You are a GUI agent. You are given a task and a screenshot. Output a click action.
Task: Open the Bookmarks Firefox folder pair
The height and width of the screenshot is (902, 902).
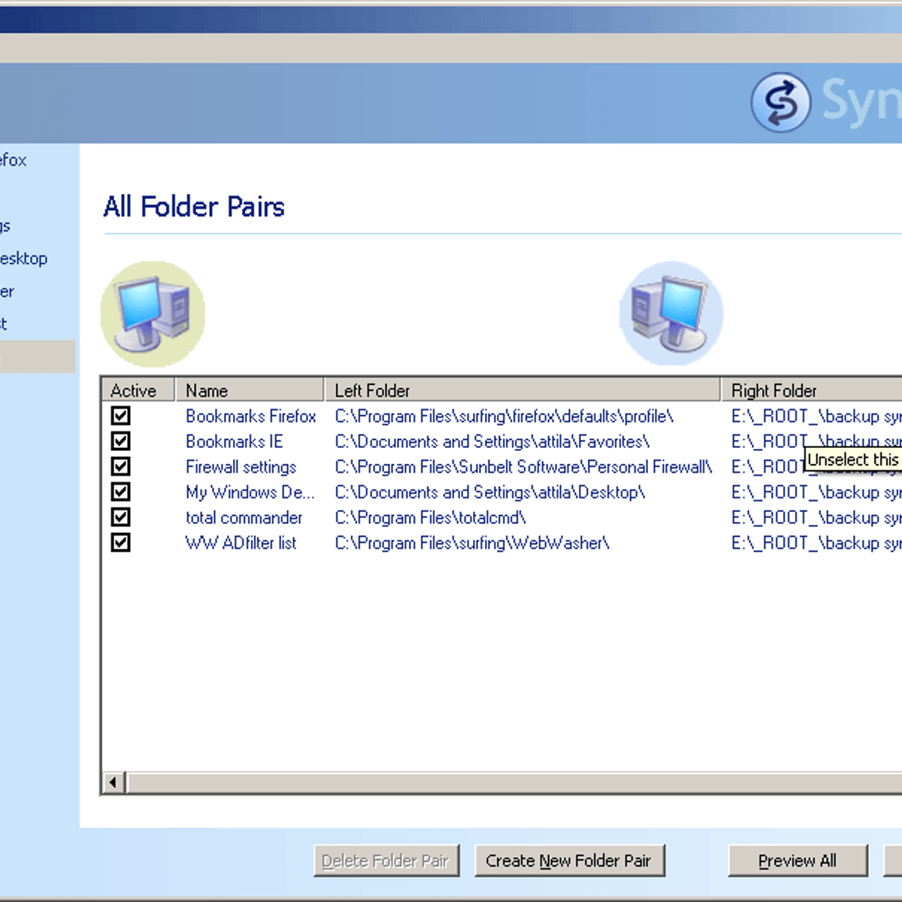[x=250, y=416]
